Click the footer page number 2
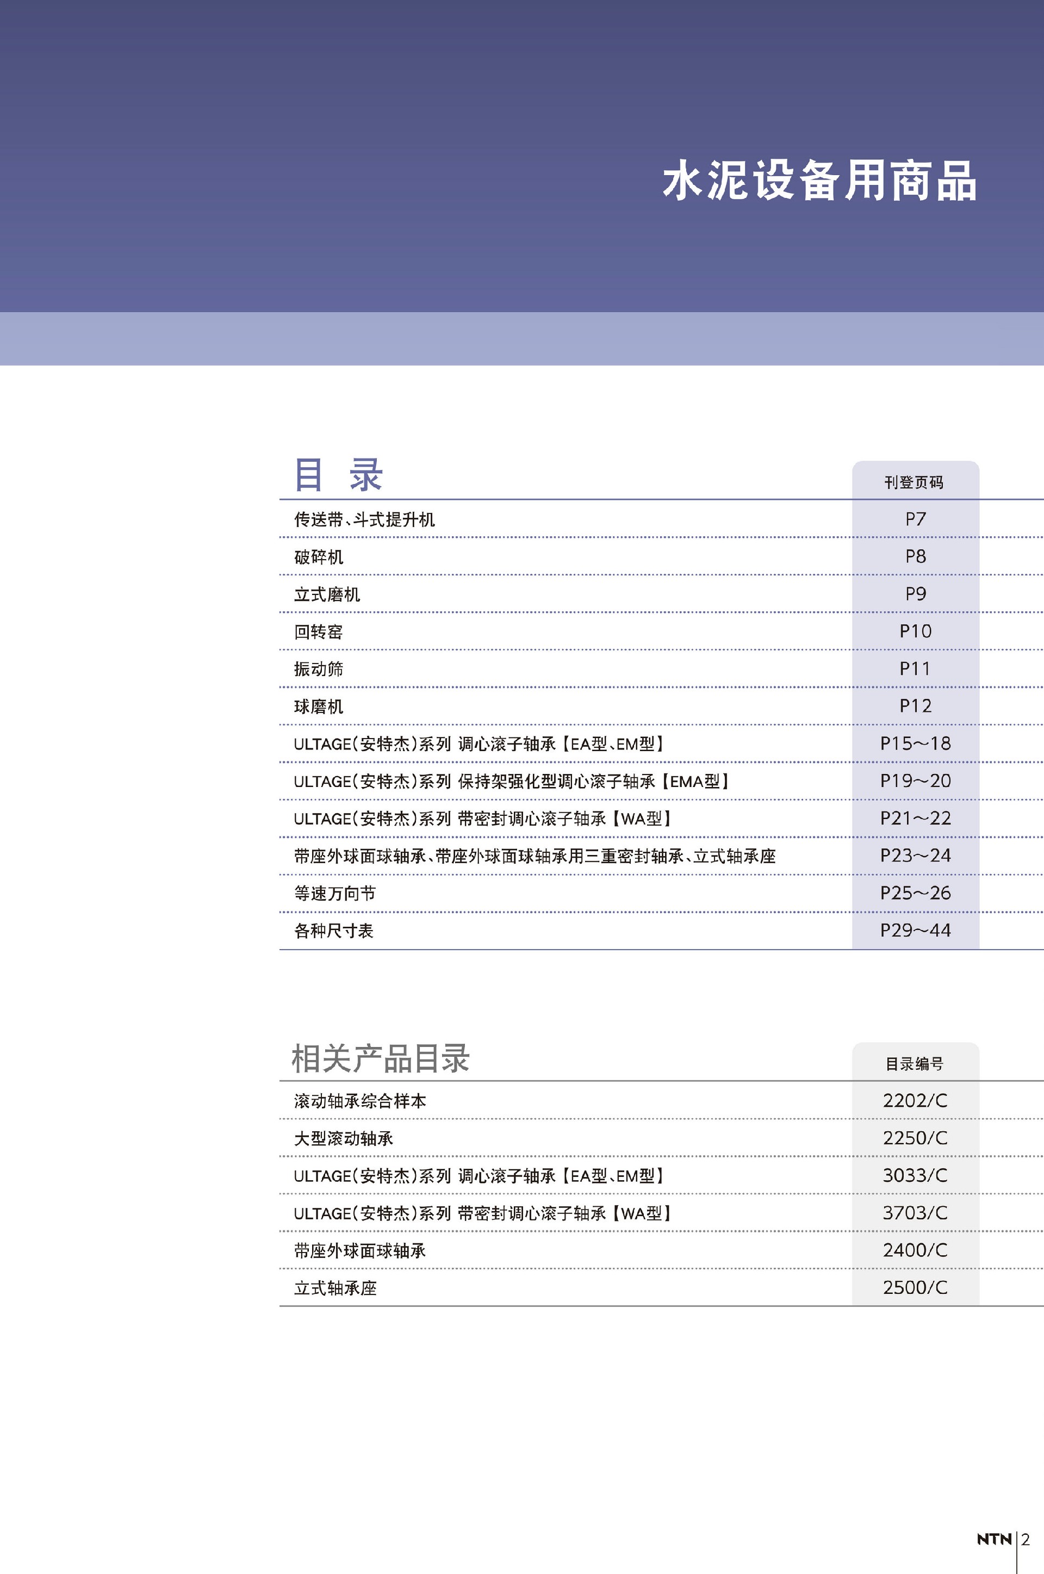This screenshot has width=1044, height=1574. (1026, 1539)
